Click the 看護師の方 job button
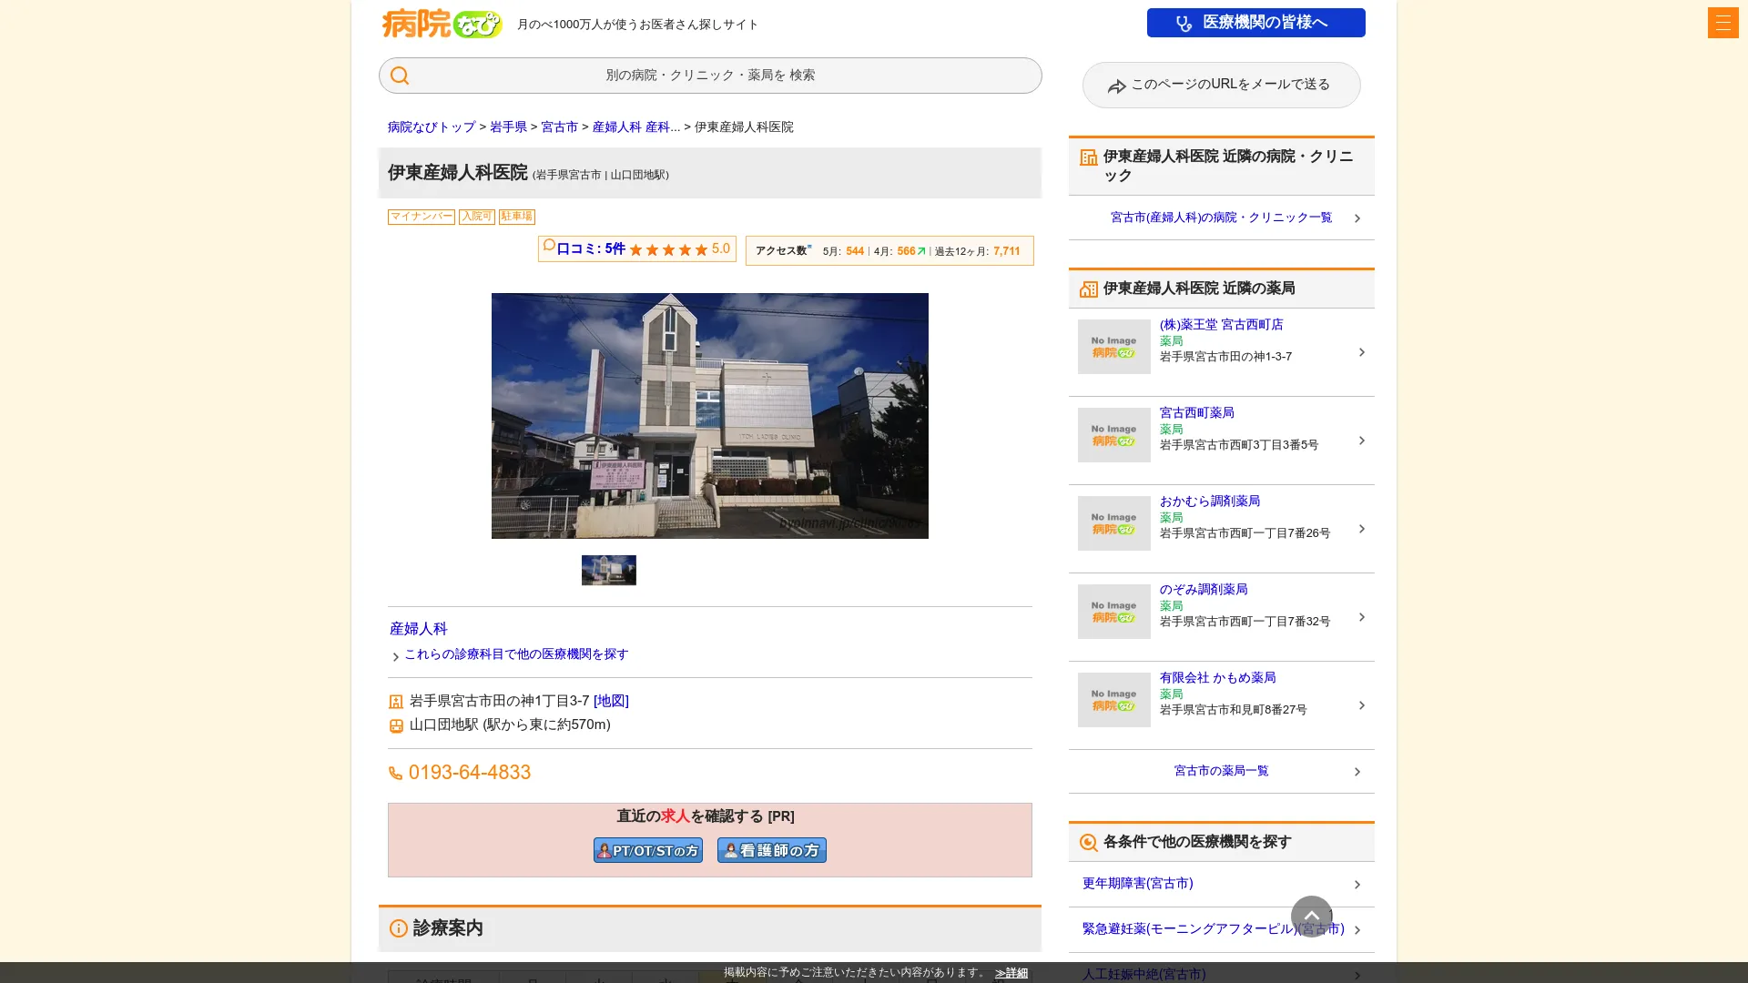 click(771, 850)
